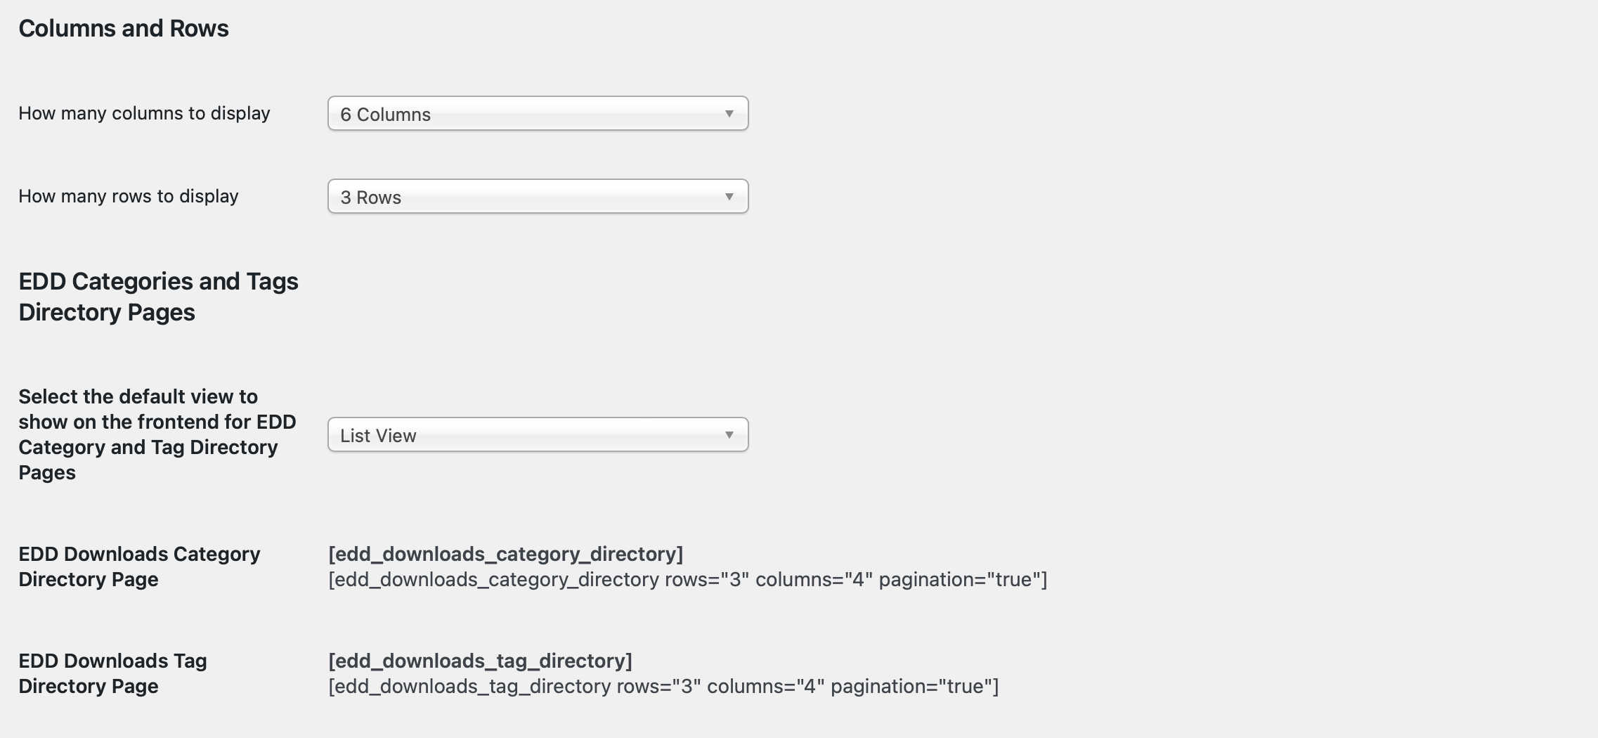The width and height of the screenshot is (1598, 738).
Task: Click the arrow on the rows selector
Action: coord(729,197)
